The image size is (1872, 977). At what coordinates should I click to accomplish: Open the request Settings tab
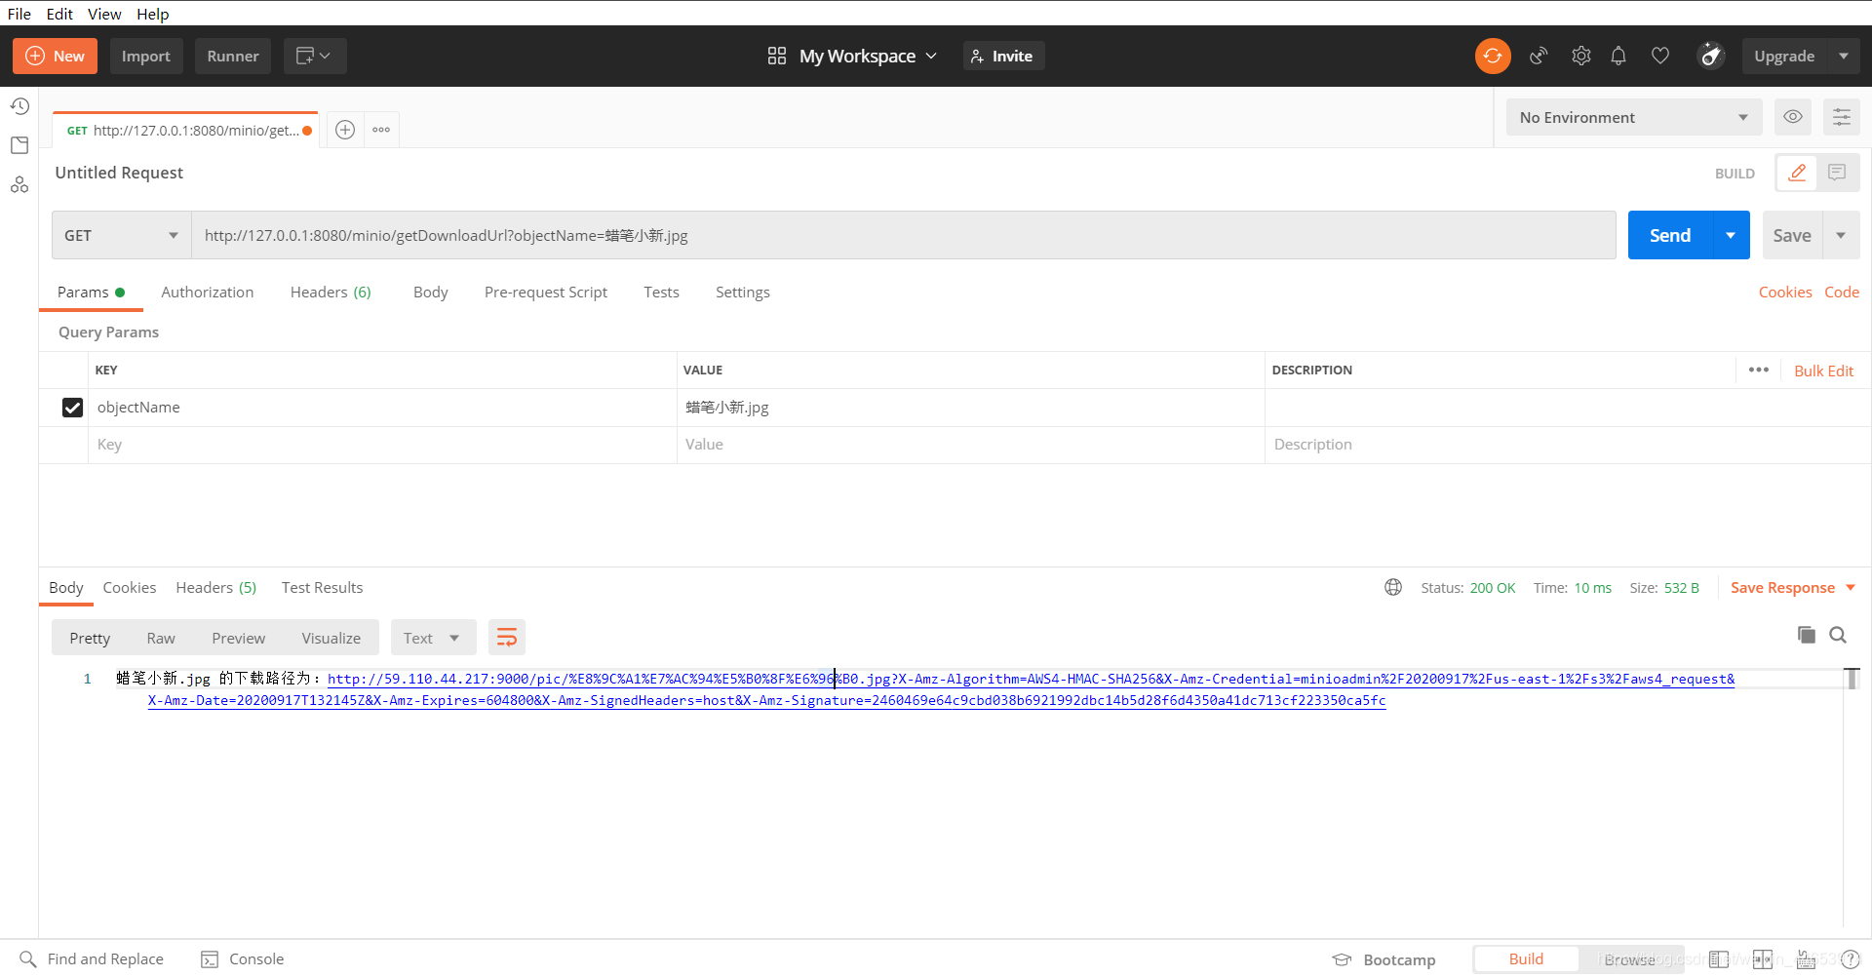[743, 293]
